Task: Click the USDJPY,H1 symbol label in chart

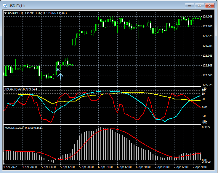Action: 16,13
